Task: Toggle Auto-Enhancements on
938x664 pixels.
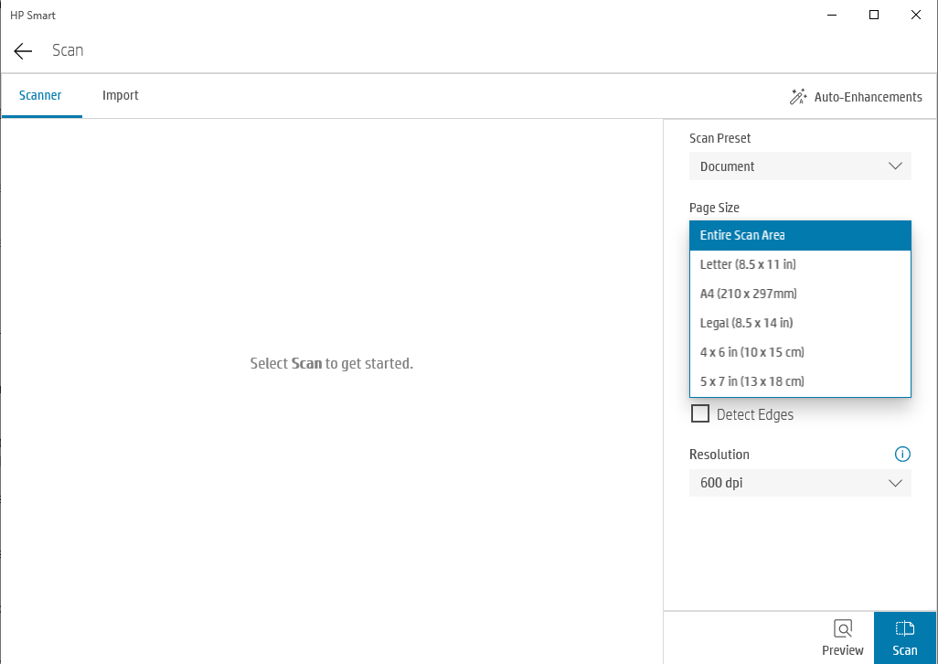Action: pos(856,96)
